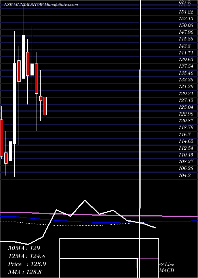Click the 50MA : 129 readout
This screenshot has height=278, width=198.
click(x=25, y=248)
